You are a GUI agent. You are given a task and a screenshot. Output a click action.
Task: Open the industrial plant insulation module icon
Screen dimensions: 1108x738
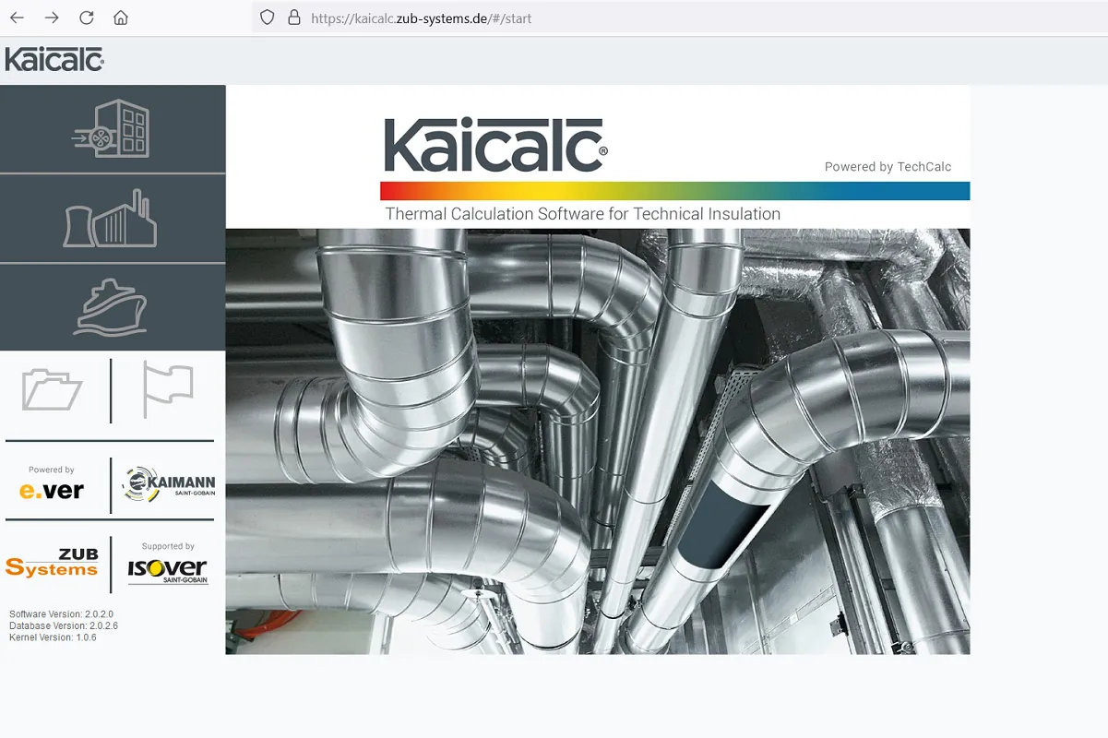[x=113, y=219]
